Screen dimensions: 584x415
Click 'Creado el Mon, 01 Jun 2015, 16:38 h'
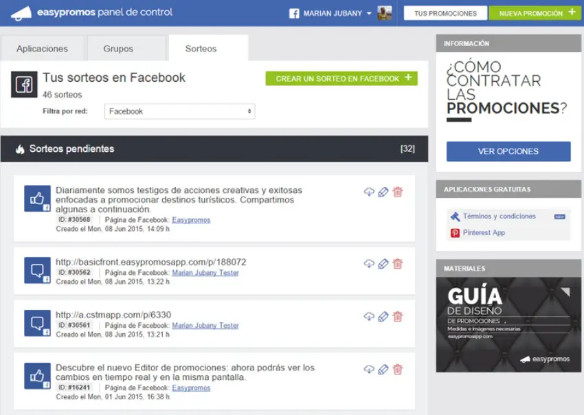pyautogui.click(x=113, y=396)
